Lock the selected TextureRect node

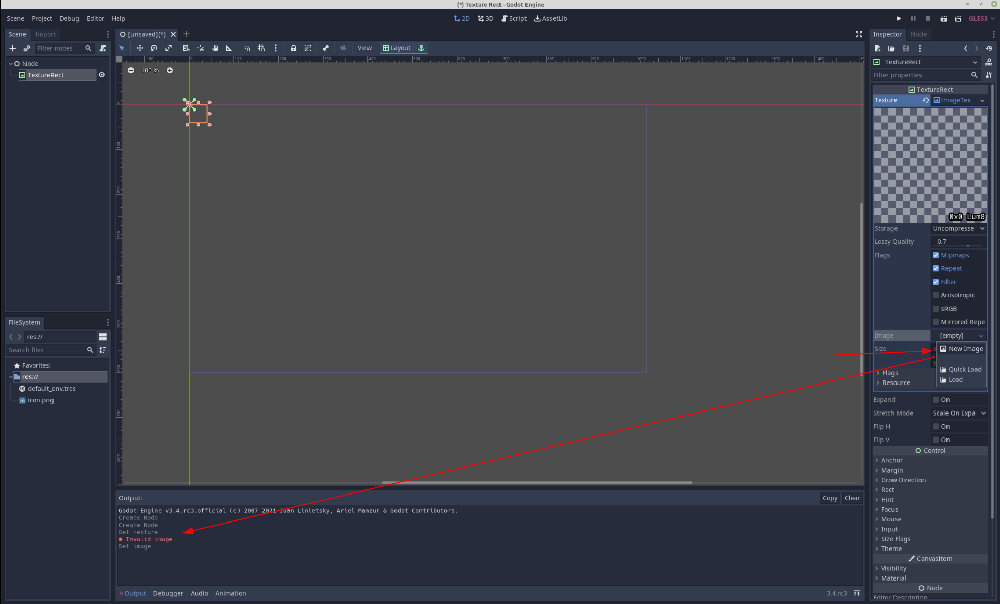point(294,48)
